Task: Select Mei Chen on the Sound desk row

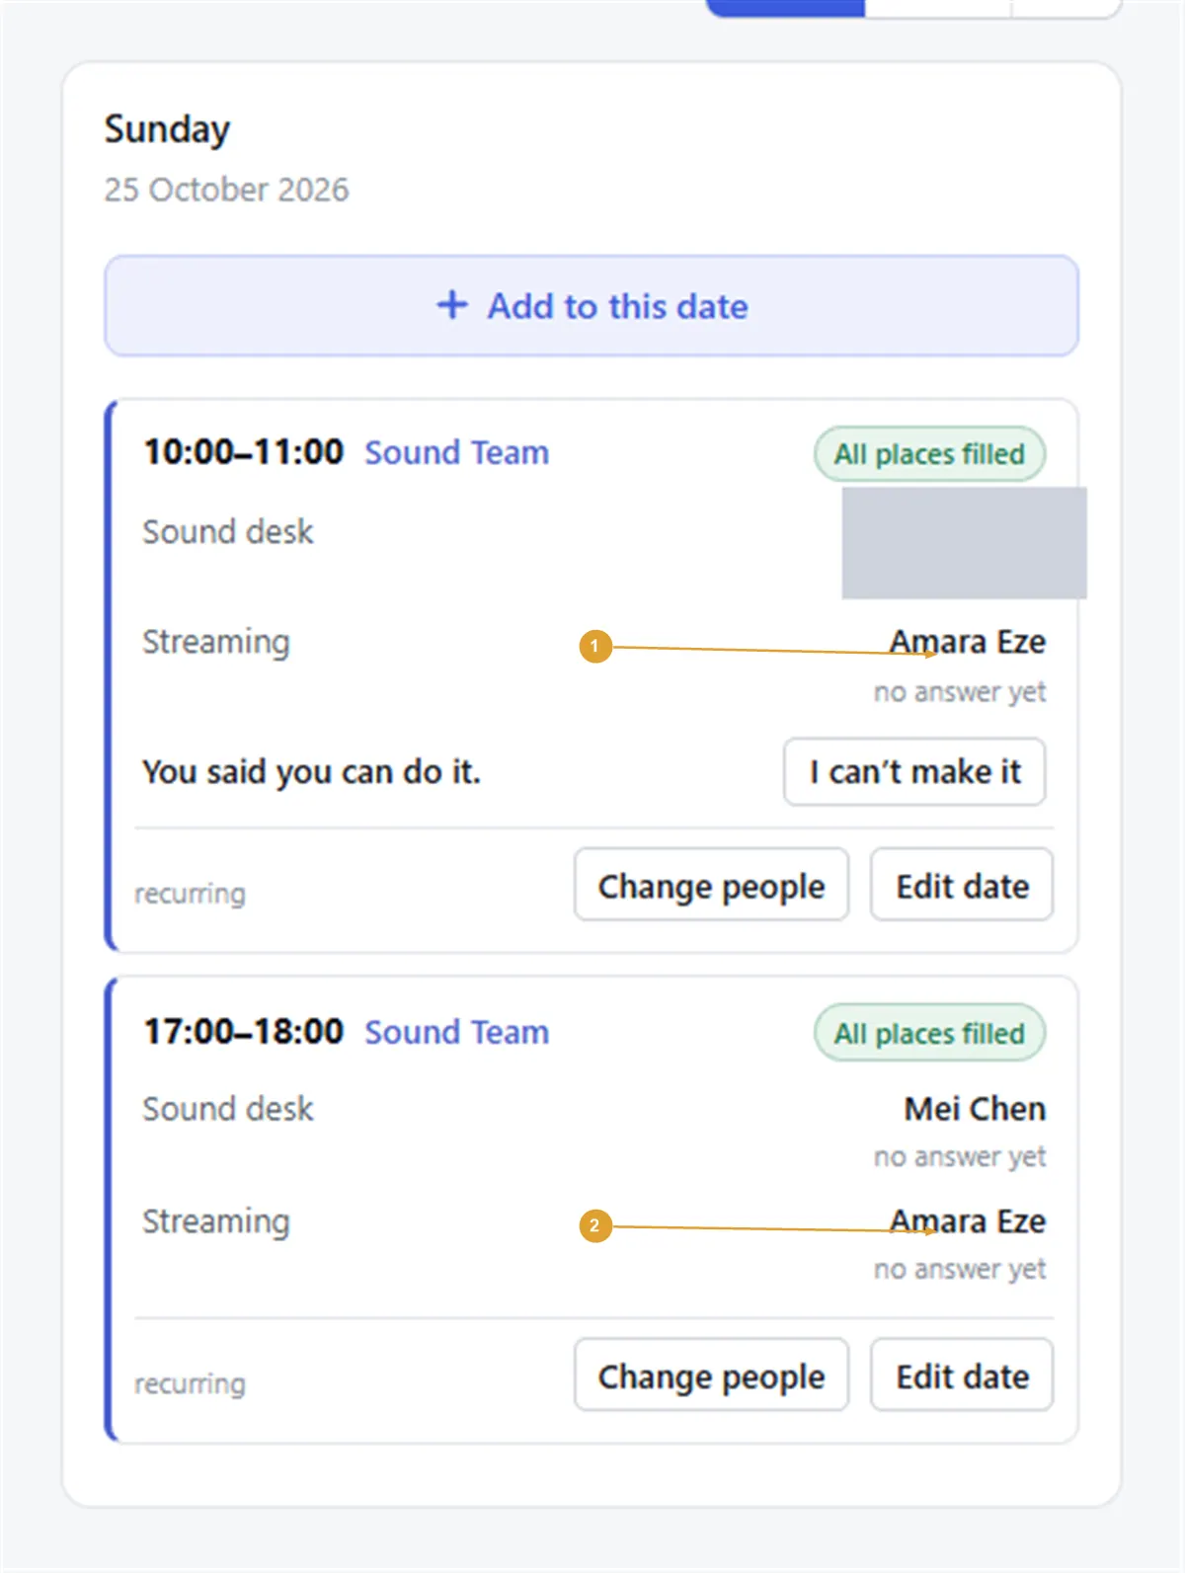Action: 975,1109
